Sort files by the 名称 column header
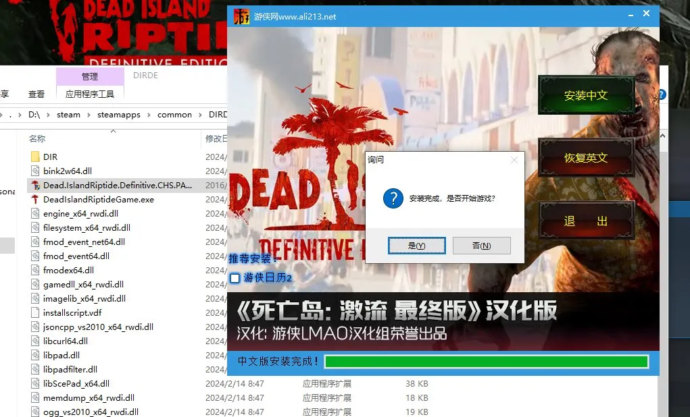Viewport: 690px width, 417px height. (37, 139)
